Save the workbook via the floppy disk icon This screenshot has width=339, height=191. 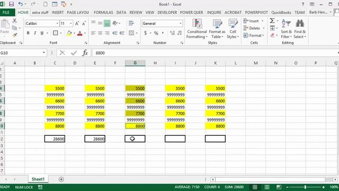click(x=11, y=4)
